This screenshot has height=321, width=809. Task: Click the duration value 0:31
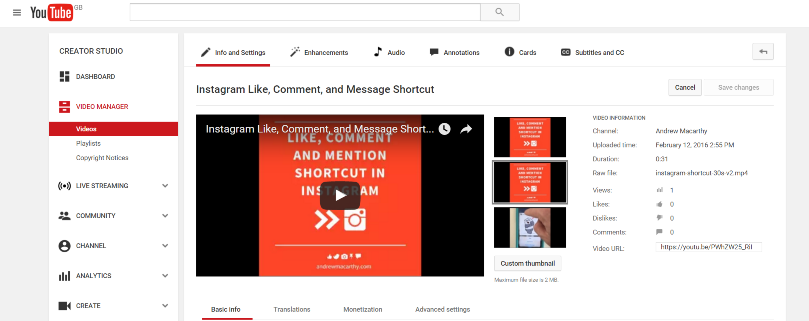[662, 159]
